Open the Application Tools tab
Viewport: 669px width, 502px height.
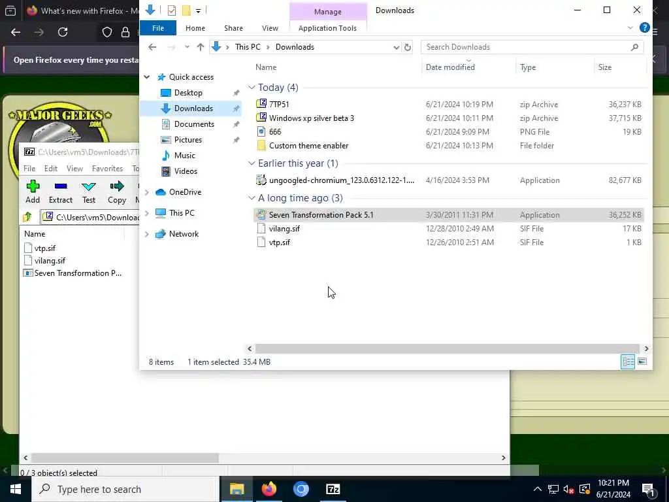tap(327, 28)
